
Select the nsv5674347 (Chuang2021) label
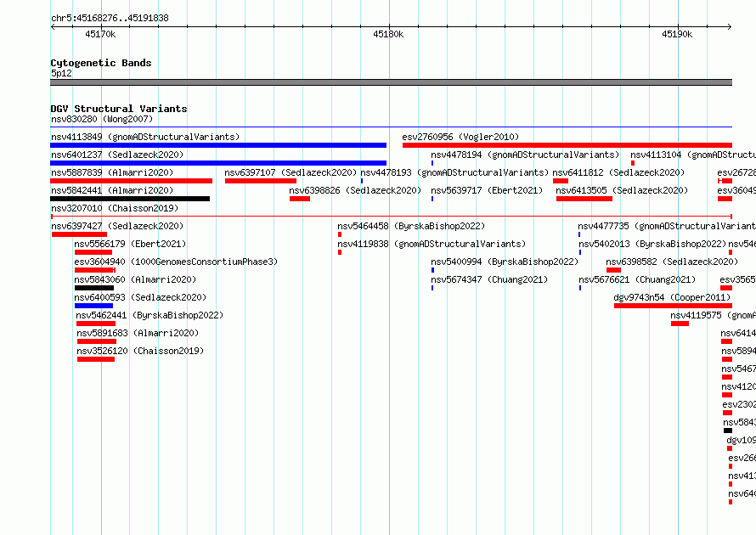coord(489,279)
